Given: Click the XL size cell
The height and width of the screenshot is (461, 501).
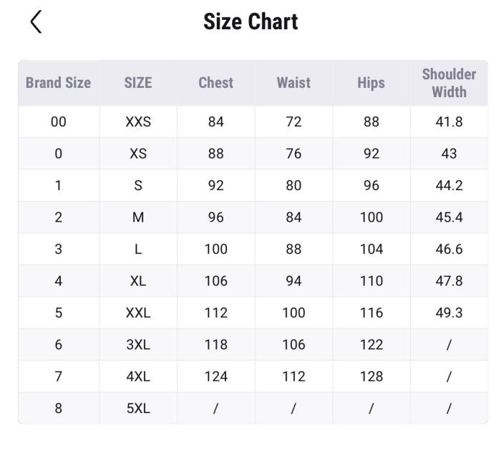Looking at the screenshot, I should coord(138,281).
